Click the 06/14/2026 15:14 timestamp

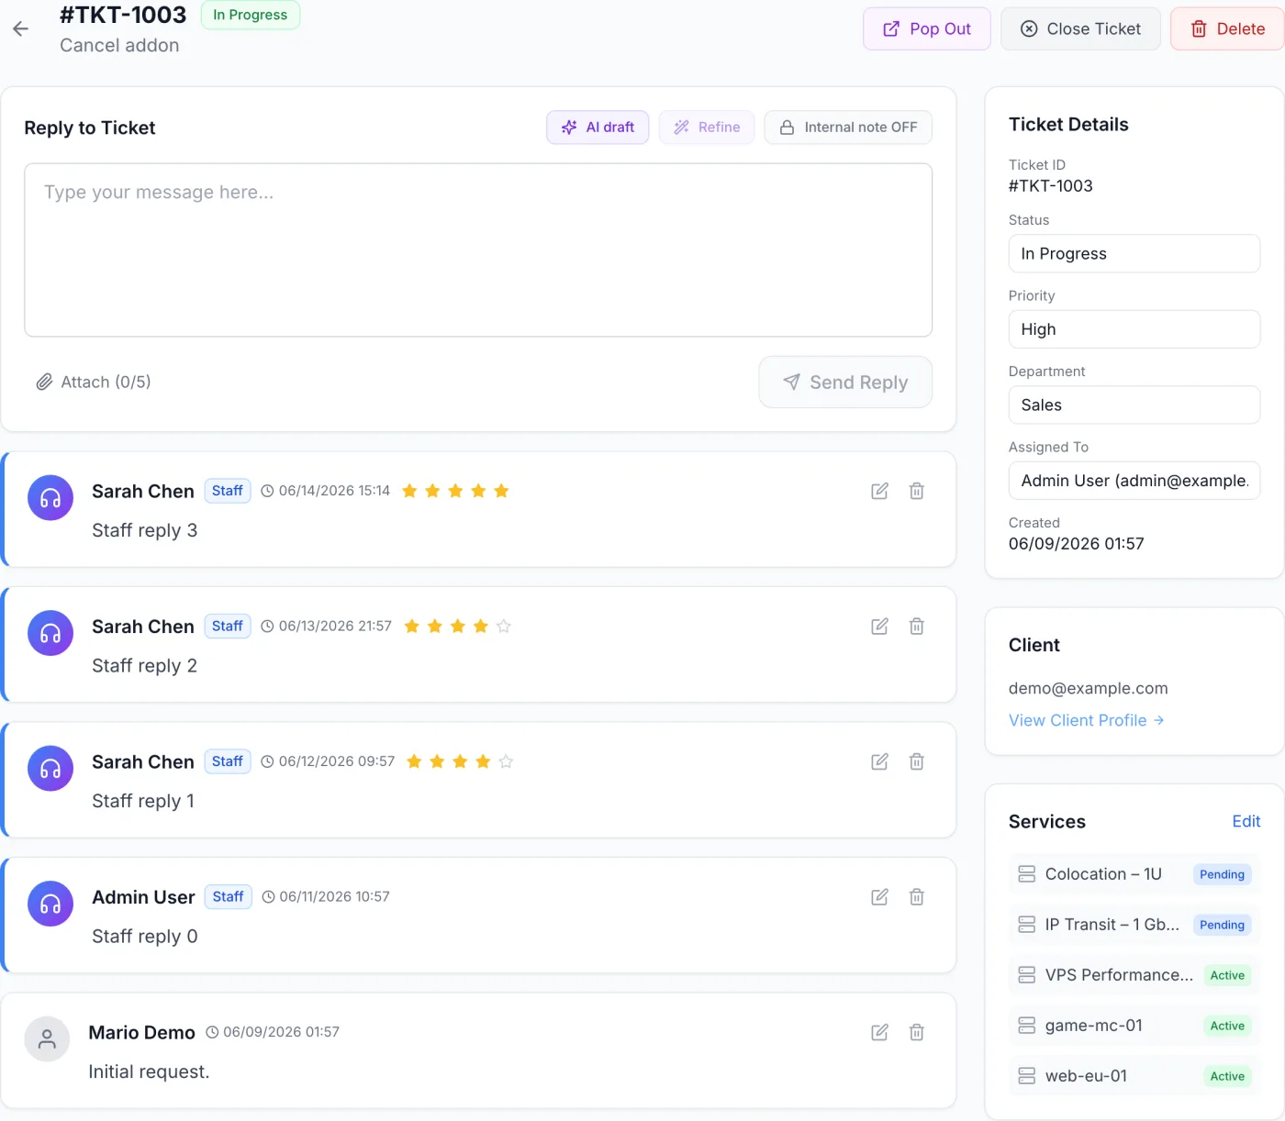pos(334,491)
